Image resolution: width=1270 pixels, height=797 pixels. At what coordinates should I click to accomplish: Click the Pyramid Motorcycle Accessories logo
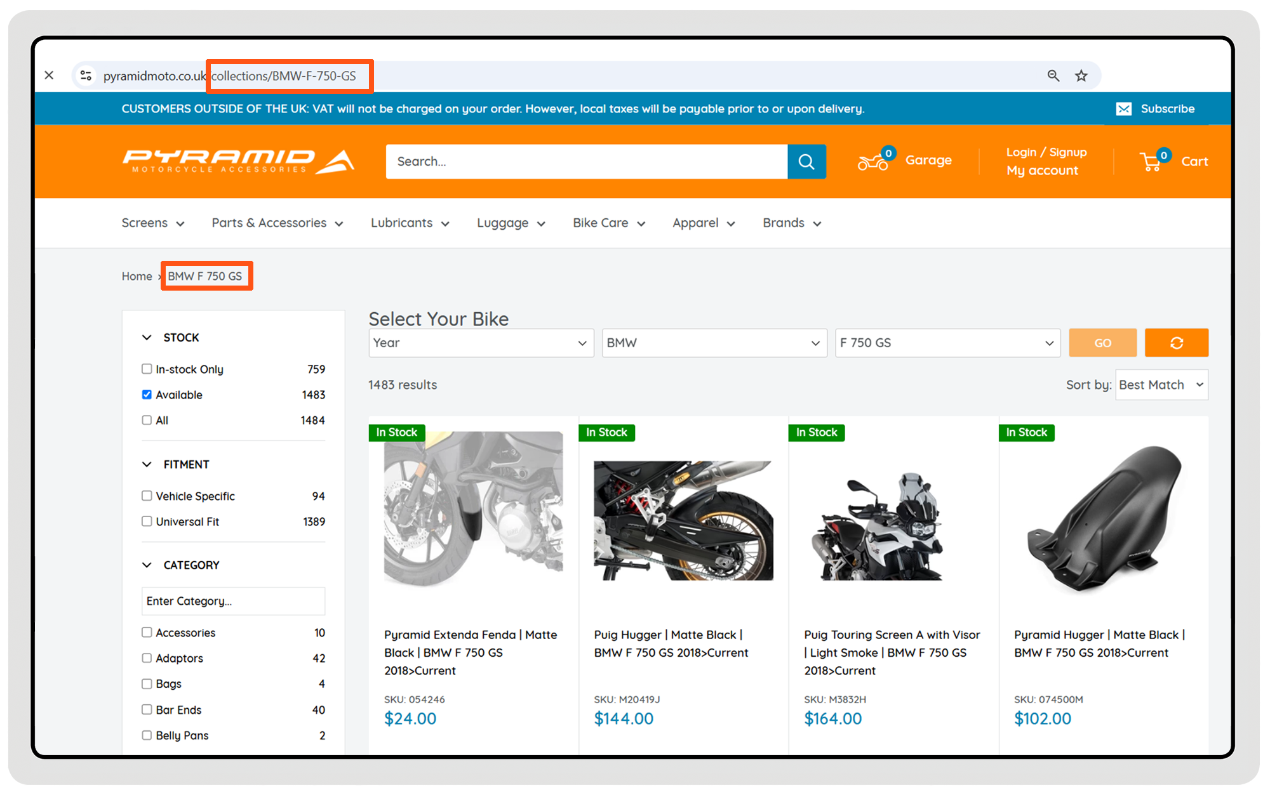[239, 161]
